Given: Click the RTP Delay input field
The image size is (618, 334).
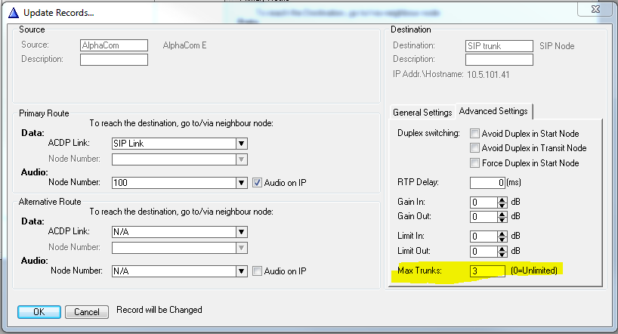Looking at the screenshot, I should (487, 183).
